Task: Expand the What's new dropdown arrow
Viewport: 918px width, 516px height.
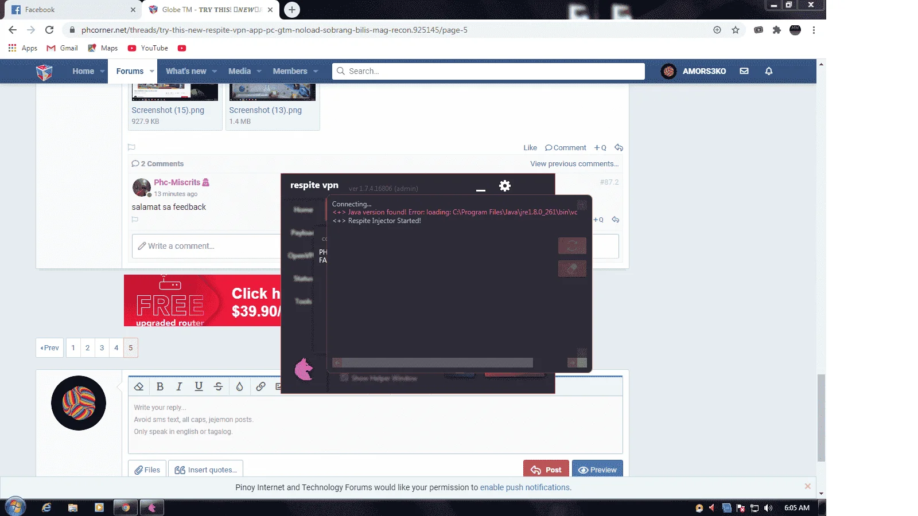Action: [x=215, y=72]
